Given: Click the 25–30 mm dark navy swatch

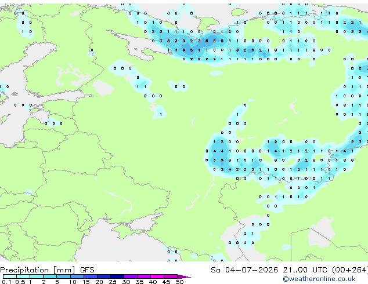Looking at the screenshot, I should (x=117, y=276).
